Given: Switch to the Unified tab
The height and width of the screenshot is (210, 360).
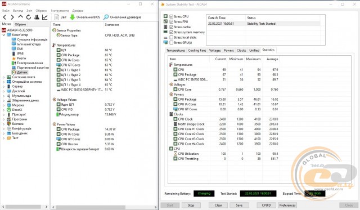Looking at the screenshot, I should point(254,51).
